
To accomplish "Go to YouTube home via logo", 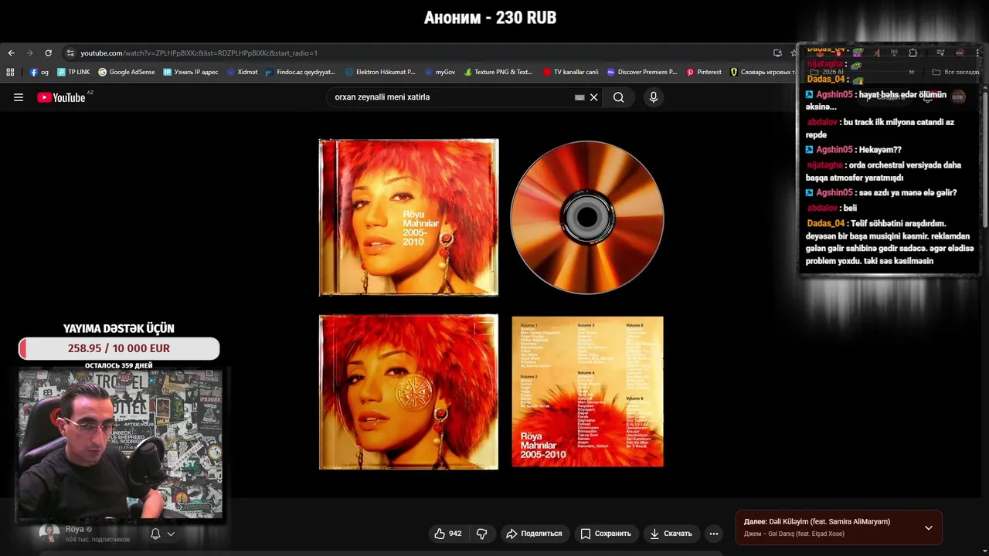I will pyautogui.click(x=62, y=97).
